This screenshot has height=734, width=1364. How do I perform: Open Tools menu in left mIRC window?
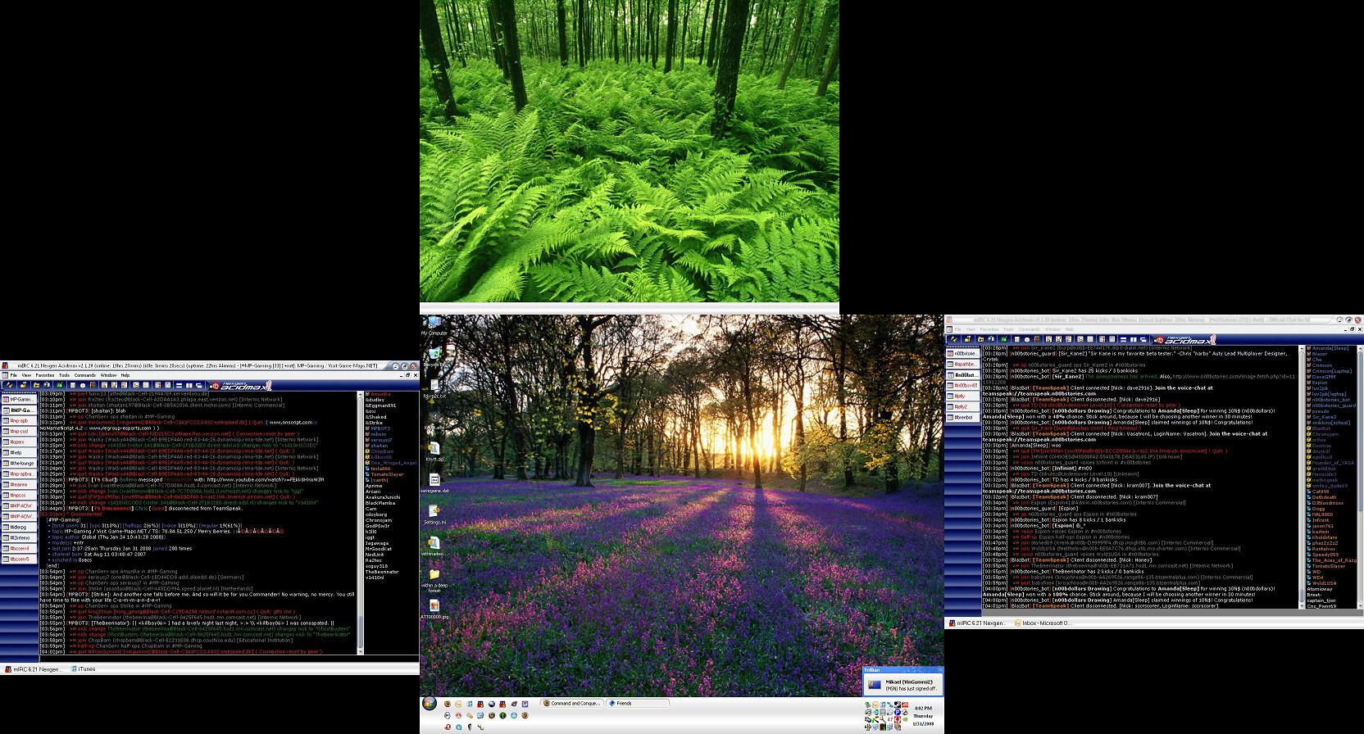[64, 375]
